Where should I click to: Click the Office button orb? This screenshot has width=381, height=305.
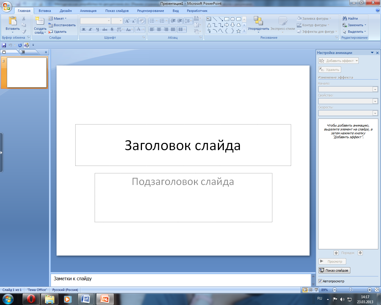[7, 7]
